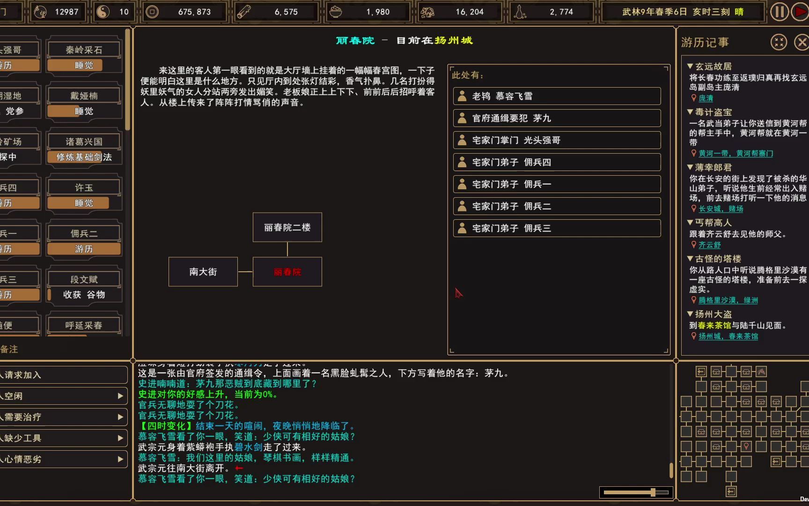809x506 pixels.
Task: Open character card 许玉
Action: [x=84, y=187]
